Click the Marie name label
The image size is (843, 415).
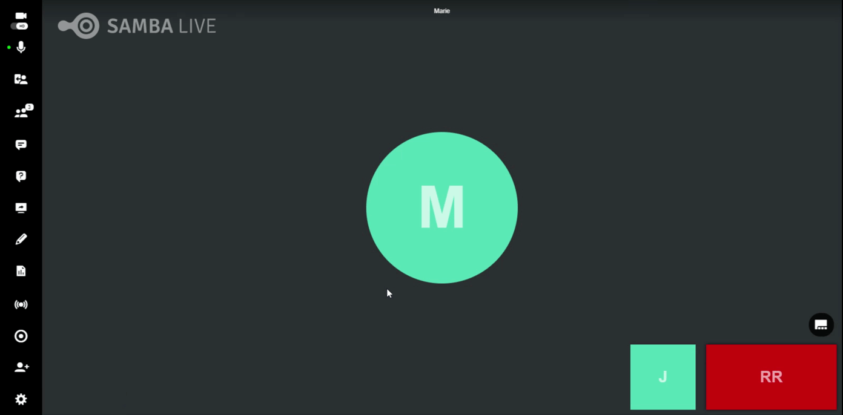click(x=442, y=11)
